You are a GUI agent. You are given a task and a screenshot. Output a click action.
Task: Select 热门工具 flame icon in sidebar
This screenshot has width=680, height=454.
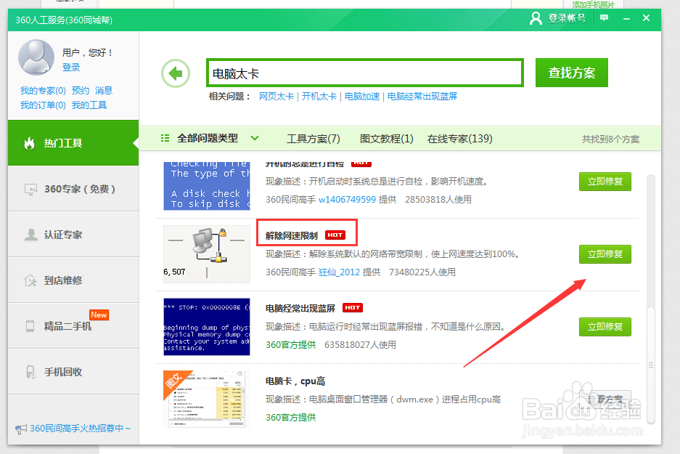(30, 143)
